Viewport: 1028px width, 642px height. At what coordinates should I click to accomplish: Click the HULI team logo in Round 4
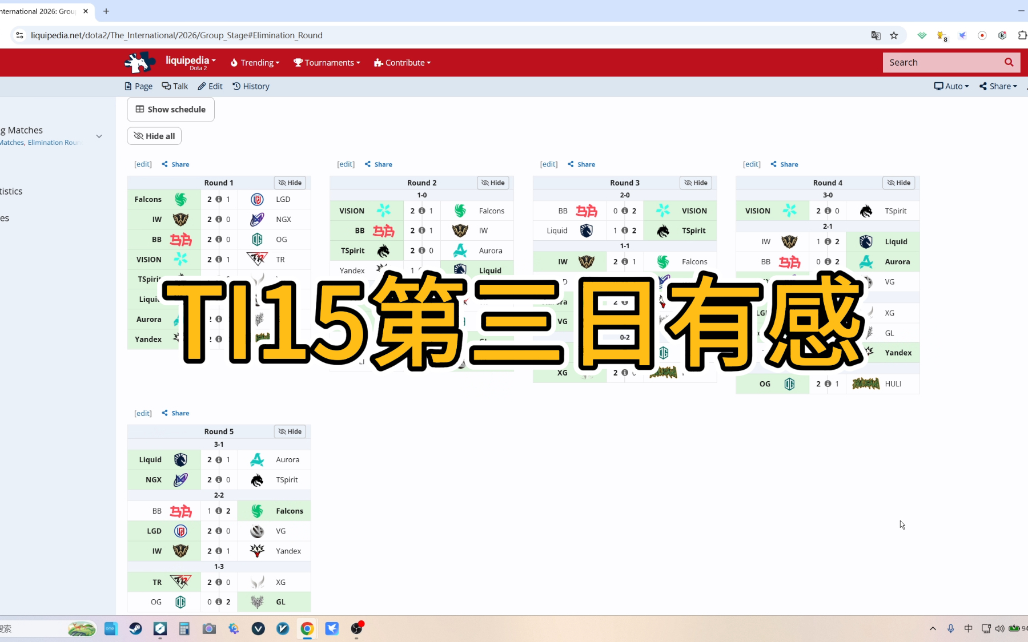pos(866,383)
